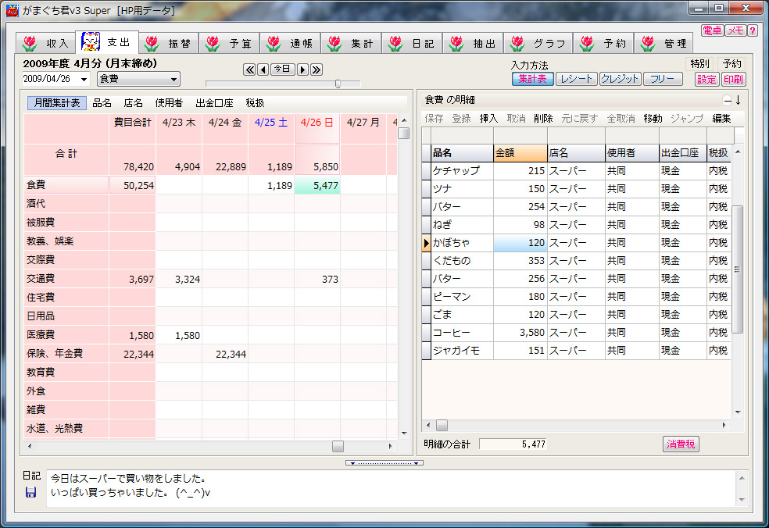Switch to 品名 view in summary
The height and width of the screenshot is (528, 769).
coord(102,103)
